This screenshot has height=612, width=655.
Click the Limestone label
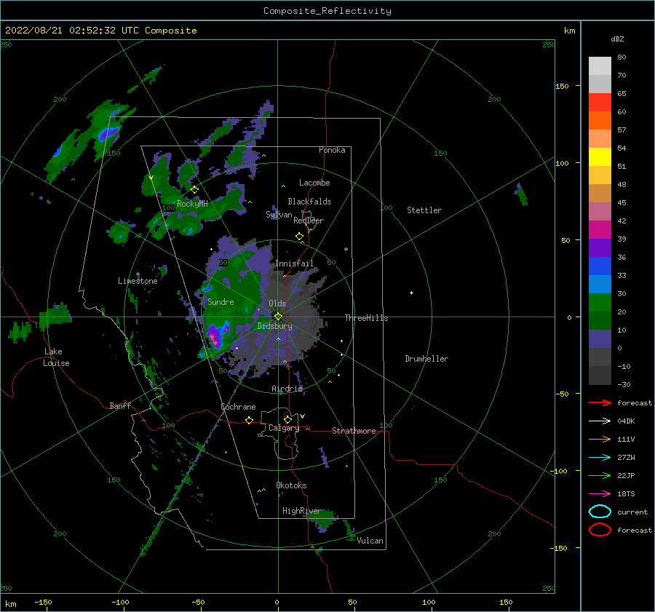point(138,281)
